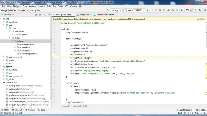Click Apply Changes and Restart Activity icon
Screen dimensions: 207x116
pos(152,10)
